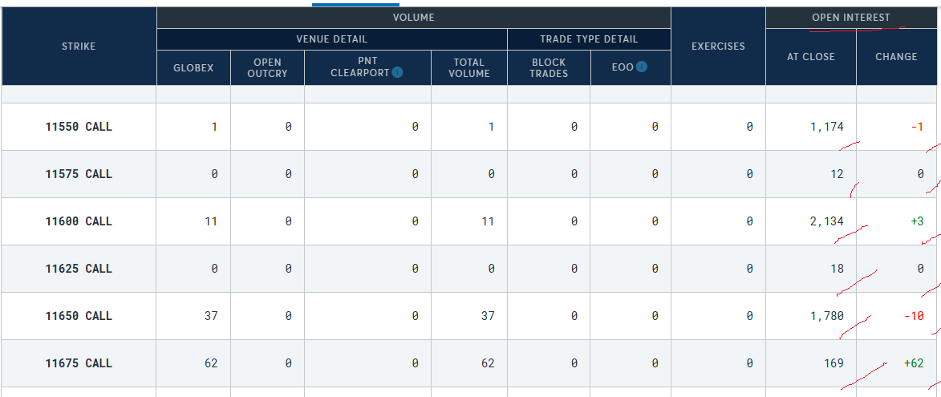Image resolution: width=941 pixels, height=397 pixels.
Task: Click the TOTAL VOLUME column header
Action: [469, 68]
